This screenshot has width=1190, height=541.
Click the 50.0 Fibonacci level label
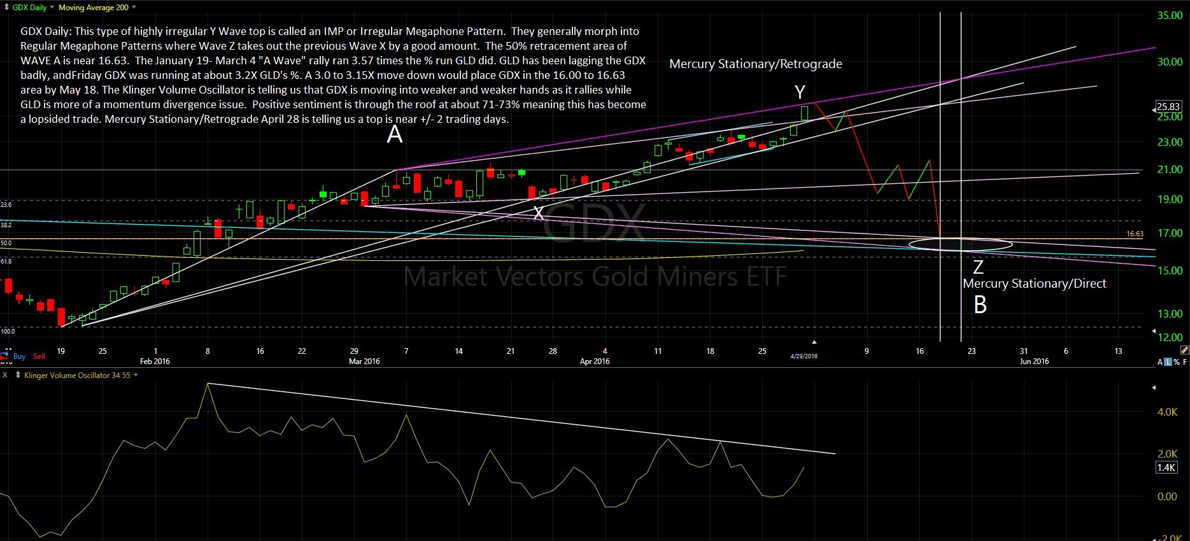[x=6, y=243]
